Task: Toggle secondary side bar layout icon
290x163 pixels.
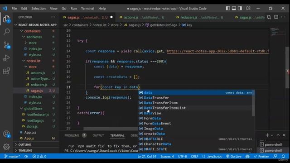Action: (240, 8)
